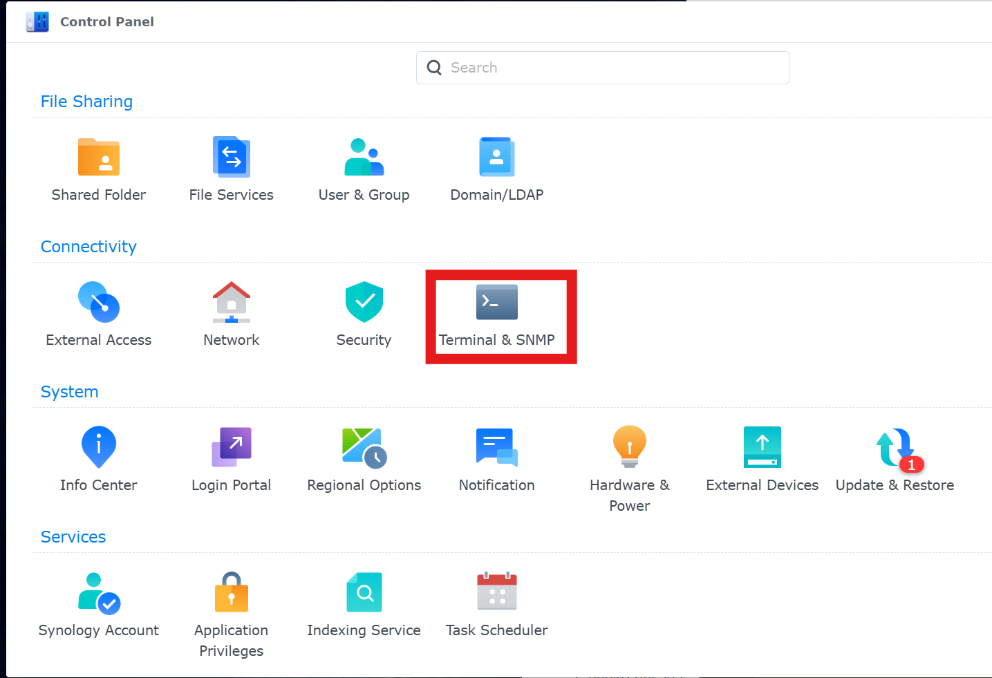Open External Access settings
The width and height of the screenshot is (992, 678).
pos(99,303)
